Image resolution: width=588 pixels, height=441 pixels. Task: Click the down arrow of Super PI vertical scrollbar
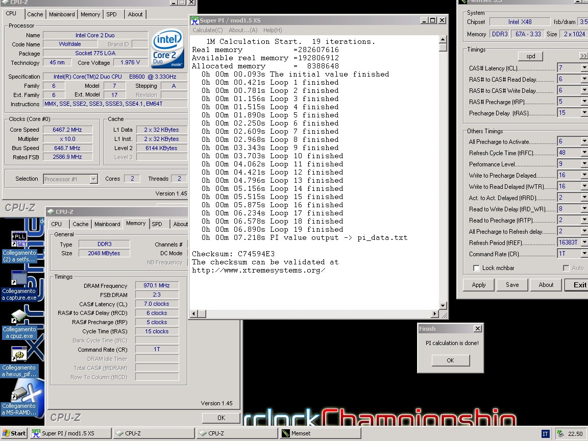[443, 306]
